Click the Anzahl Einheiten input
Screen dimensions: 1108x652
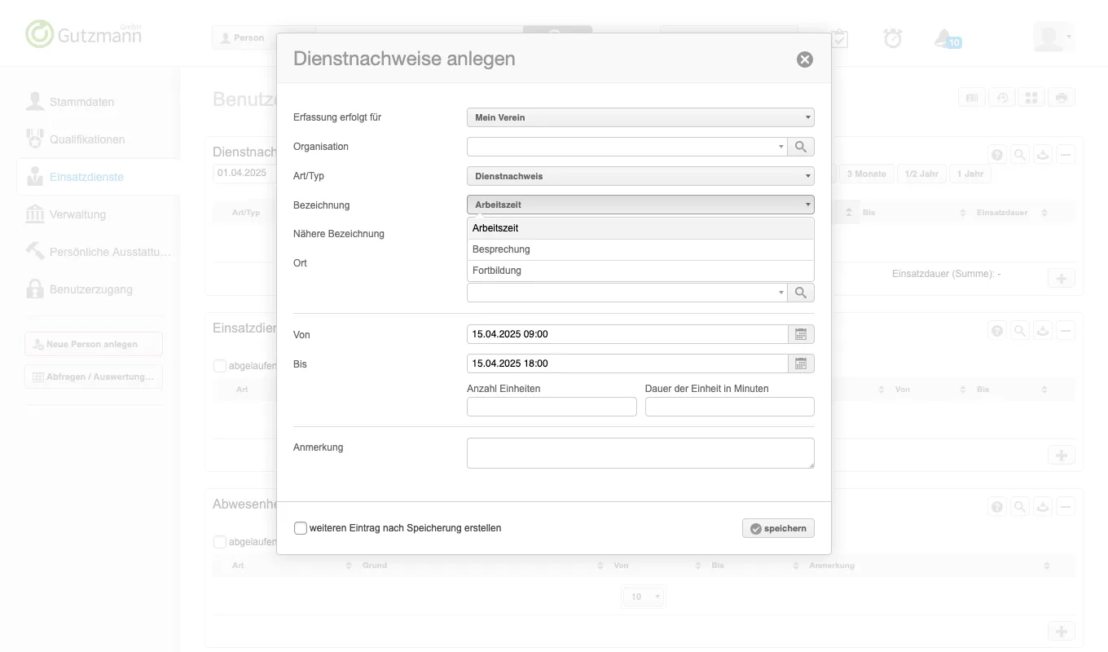click(552, 407)
